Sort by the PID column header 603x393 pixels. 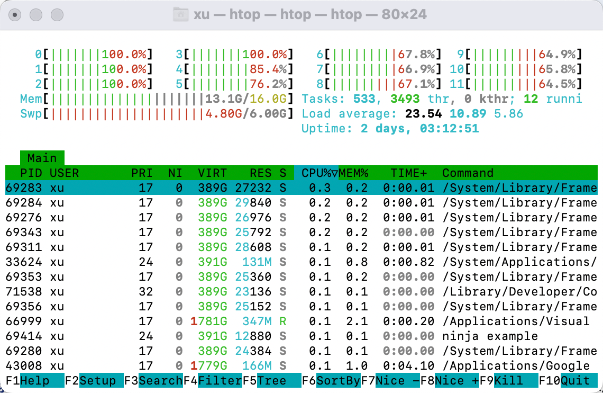click(x=31, y=173)
